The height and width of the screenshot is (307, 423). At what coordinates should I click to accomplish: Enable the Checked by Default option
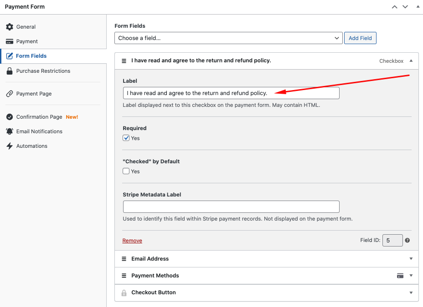click(x=126, y=171)
